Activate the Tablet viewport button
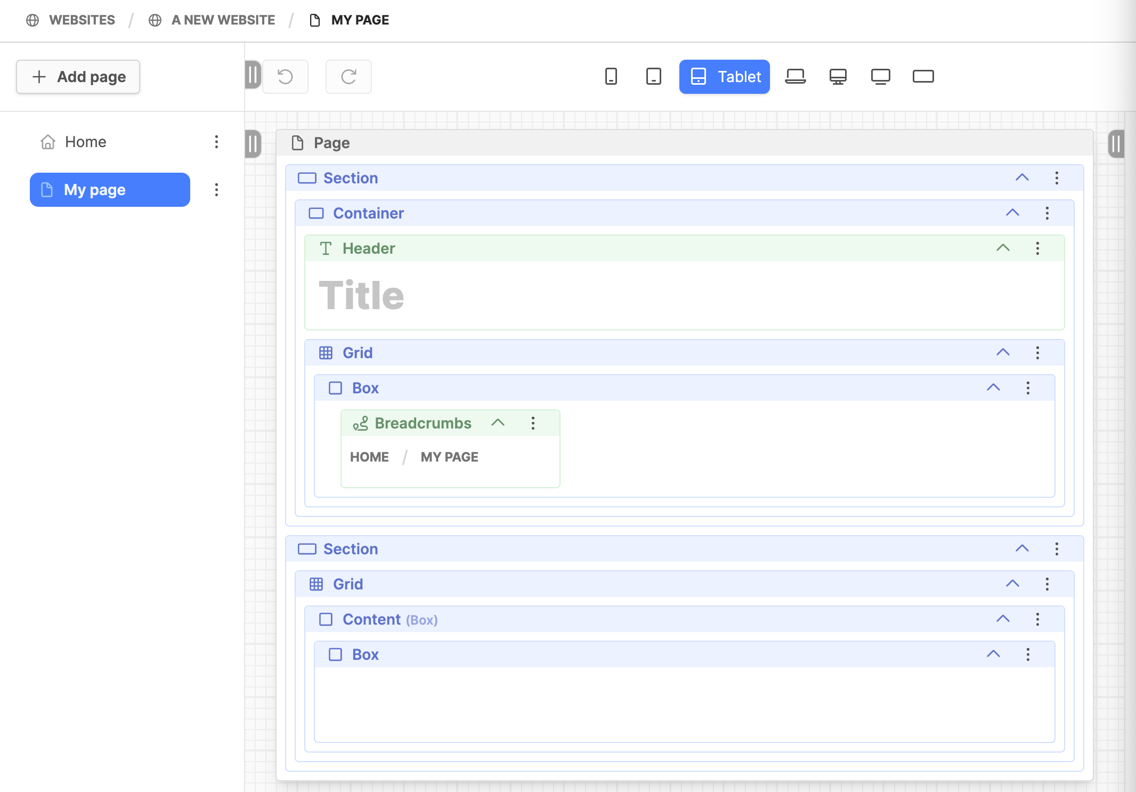Image resolution: width=1136 pixels, height=792 pixels. pos(724,77)
